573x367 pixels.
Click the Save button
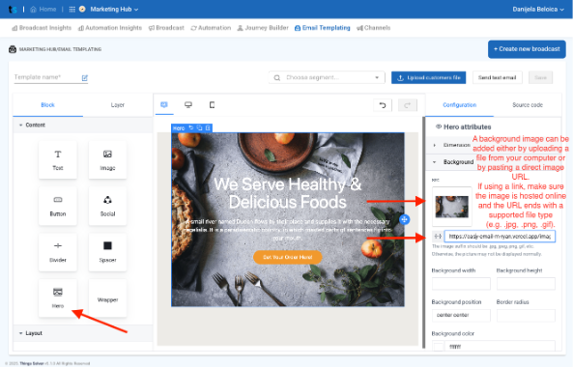tap(540, 77)
